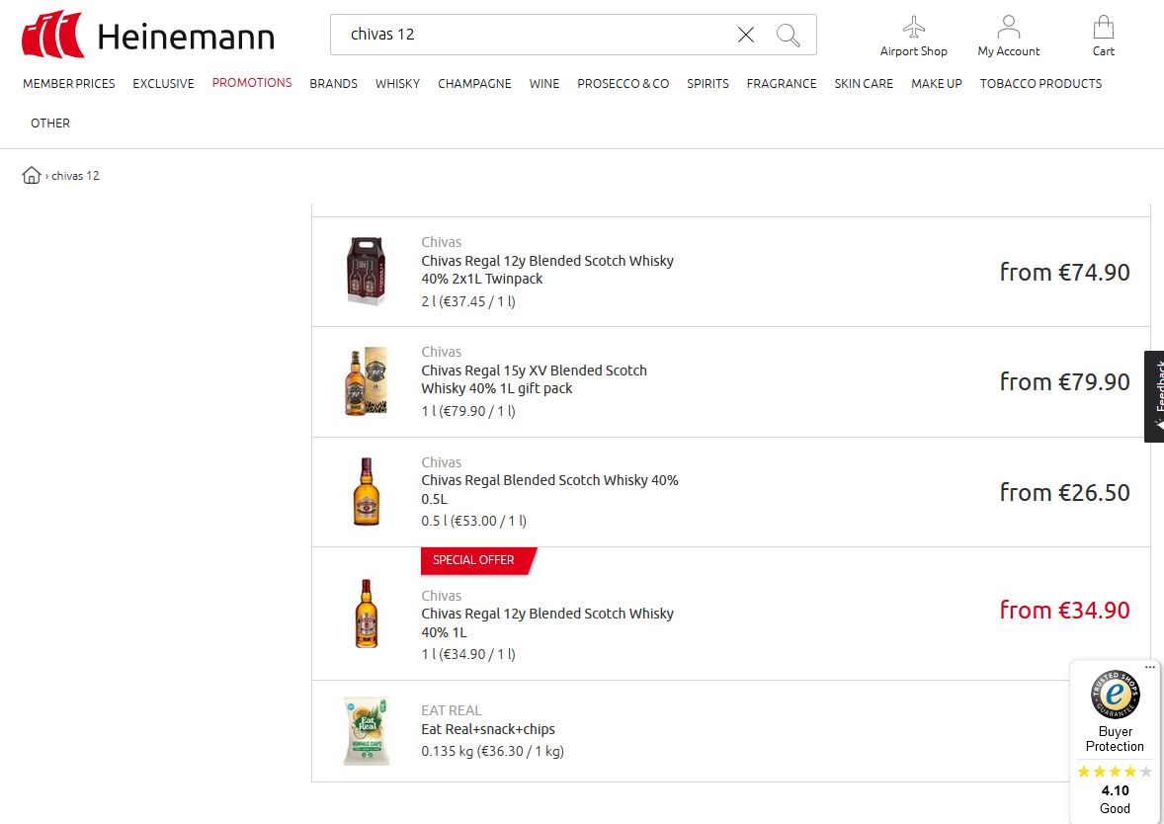Open WINE menu
The image size is (1164, 824).
pyautogui.click(x=544, y=84)
